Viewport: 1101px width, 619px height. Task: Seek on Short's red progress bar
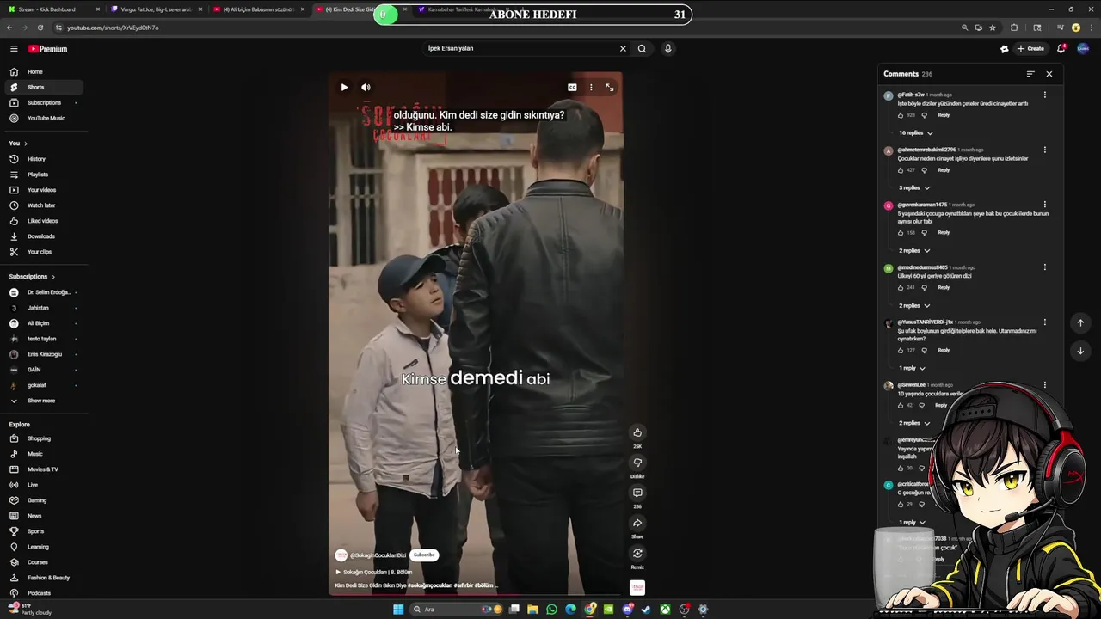click(476, 595)
